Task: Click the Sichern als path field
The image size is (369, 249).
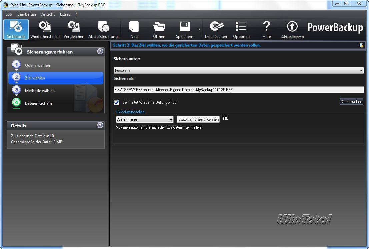Action: tap(239, 90)
